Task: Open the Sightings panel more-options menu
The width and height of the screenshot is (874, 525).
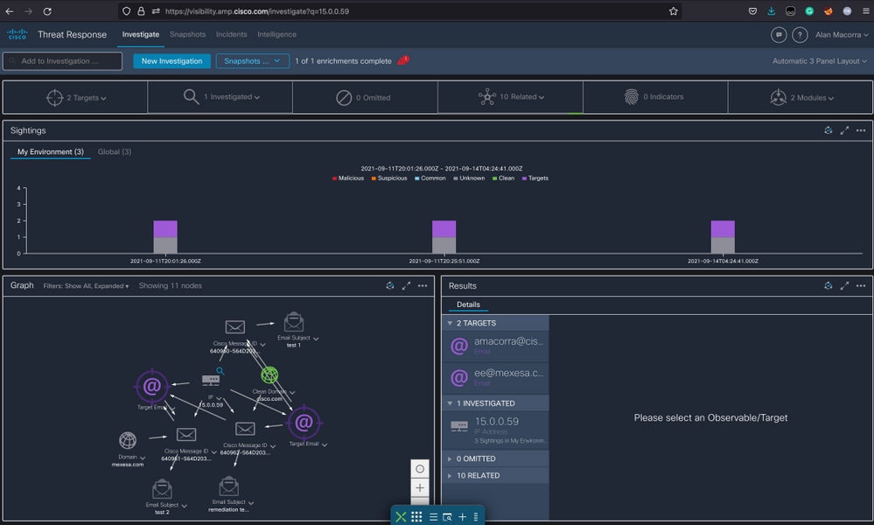Action: pyautogui.click(x=861, y=130)
